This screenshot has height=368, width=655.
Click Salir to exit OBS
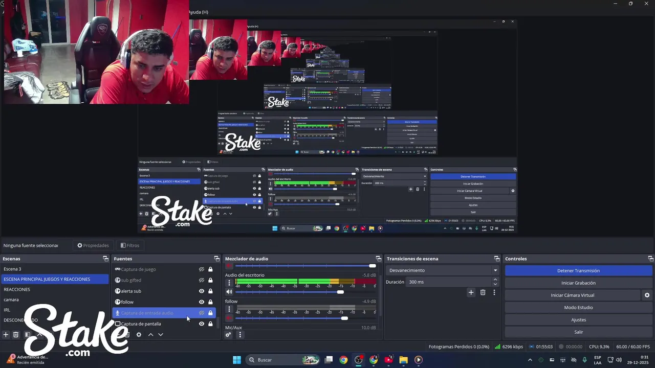(578, 332)
